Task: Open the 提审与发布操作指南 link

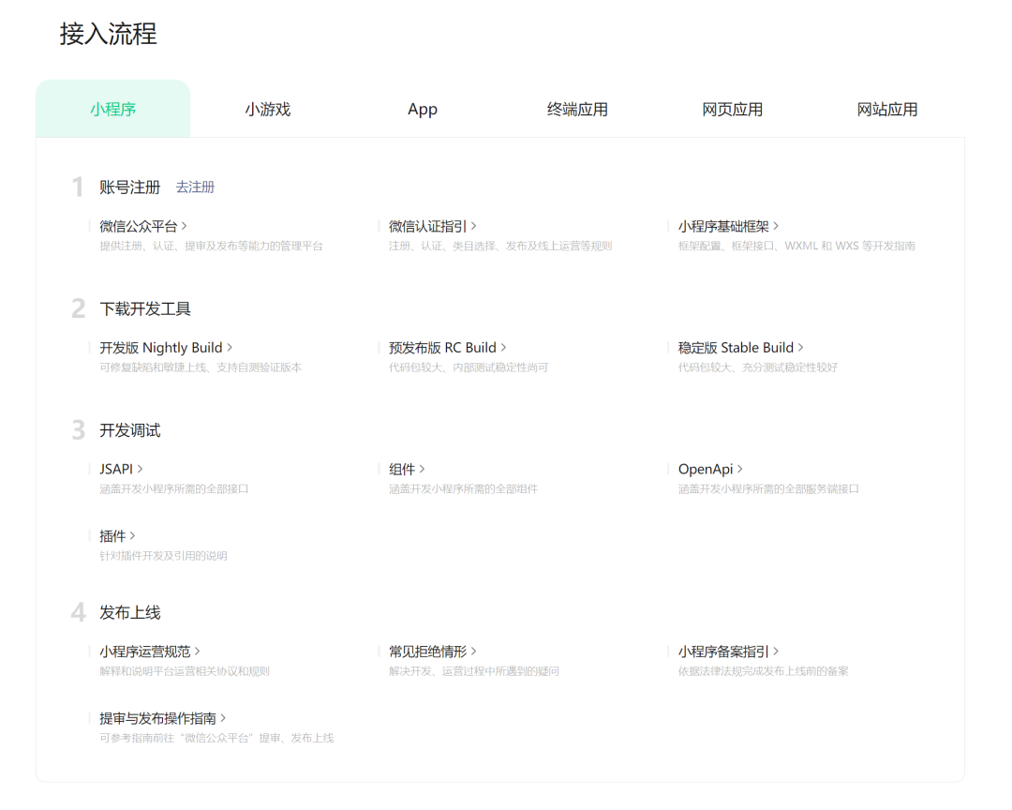Action: tap(163, 718)
